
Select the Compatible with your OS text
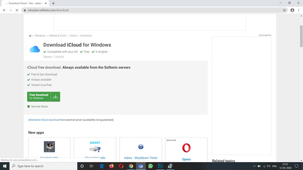click(62, 52)
